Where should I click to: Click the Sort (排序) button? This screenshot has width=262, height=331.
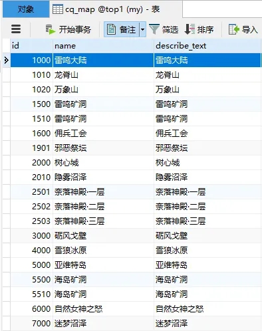pyautogui.click(x=199, y=29)
